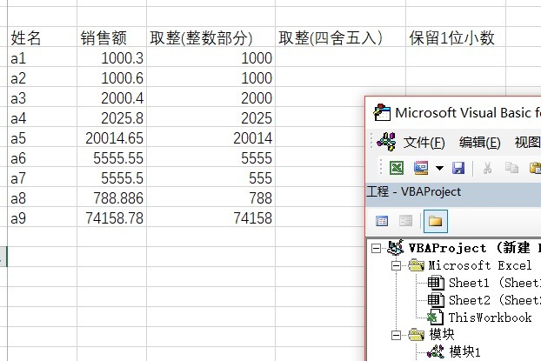The height and width of the screenshot is (361, 541).
Task: Click the VBAProject root icon
Action: pyautogui.click(x=395, y=247)
